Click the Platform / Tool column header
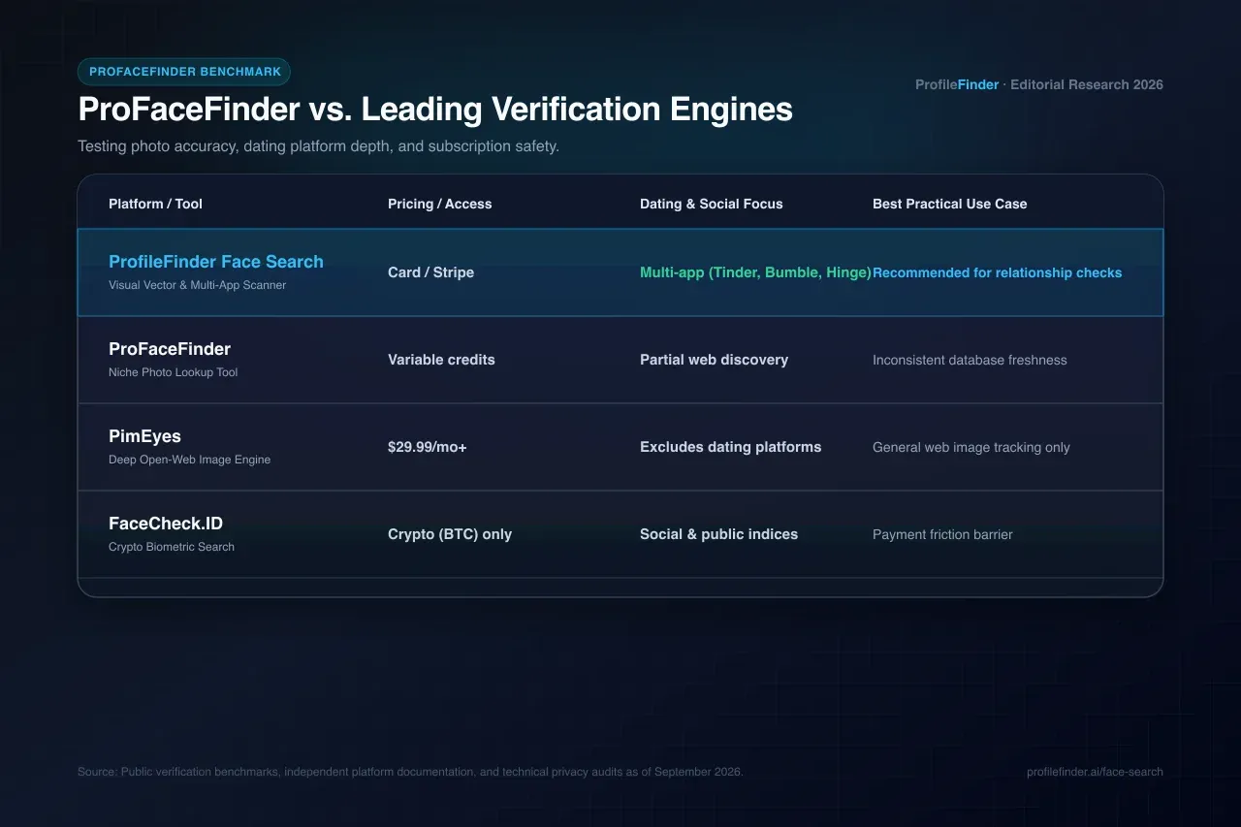Viewport: 1241px width, 827px height. 155,204
